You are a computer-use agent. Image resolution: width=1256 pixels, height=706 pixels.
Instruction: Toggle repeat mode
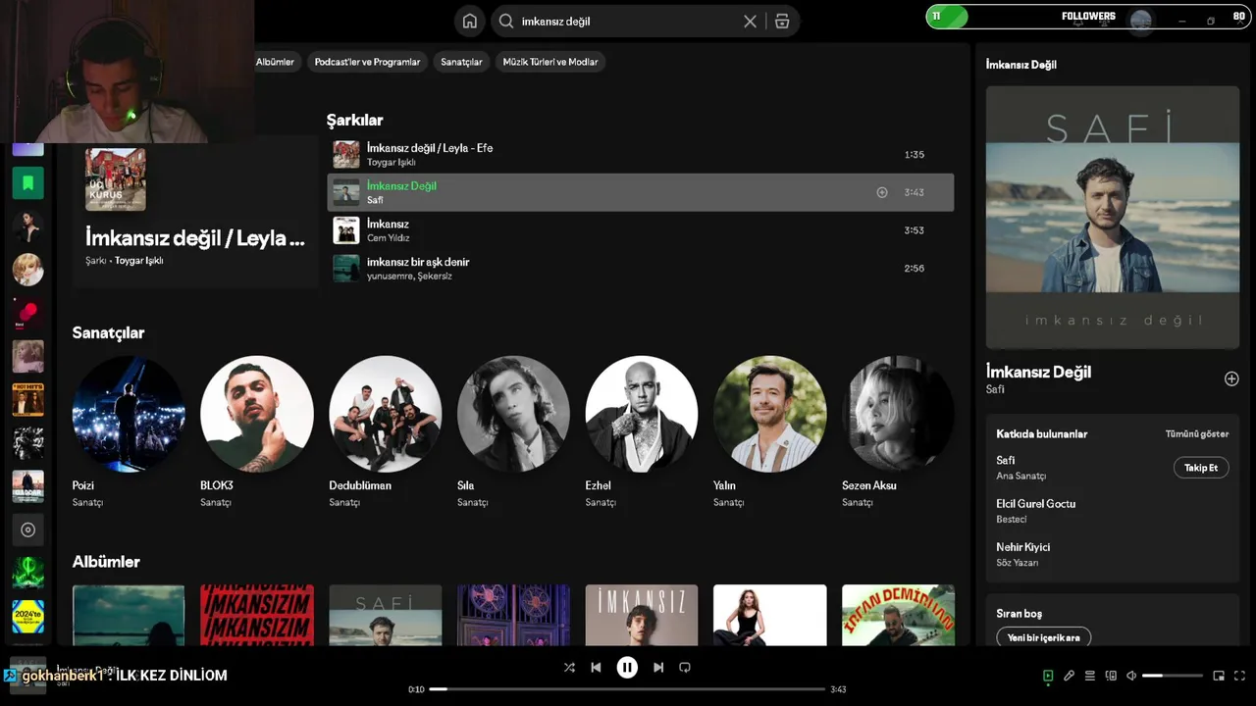pyautogui.click(x=685, y=668)
